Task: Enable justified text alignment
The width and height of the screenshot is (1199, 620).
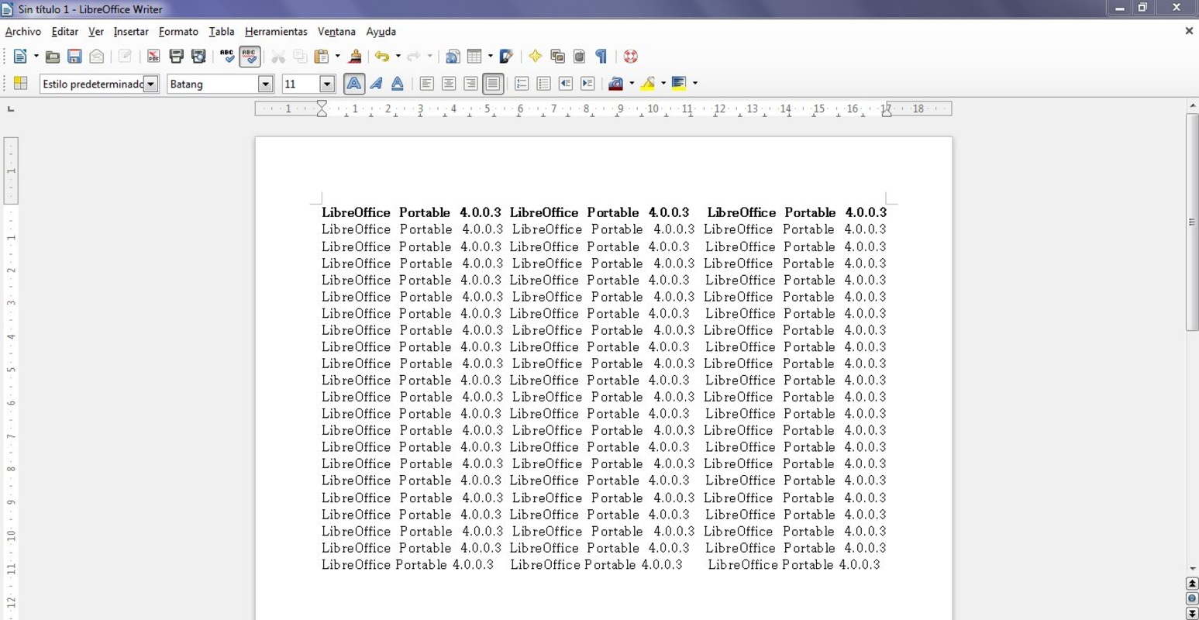Action: [x=492, y=84]
